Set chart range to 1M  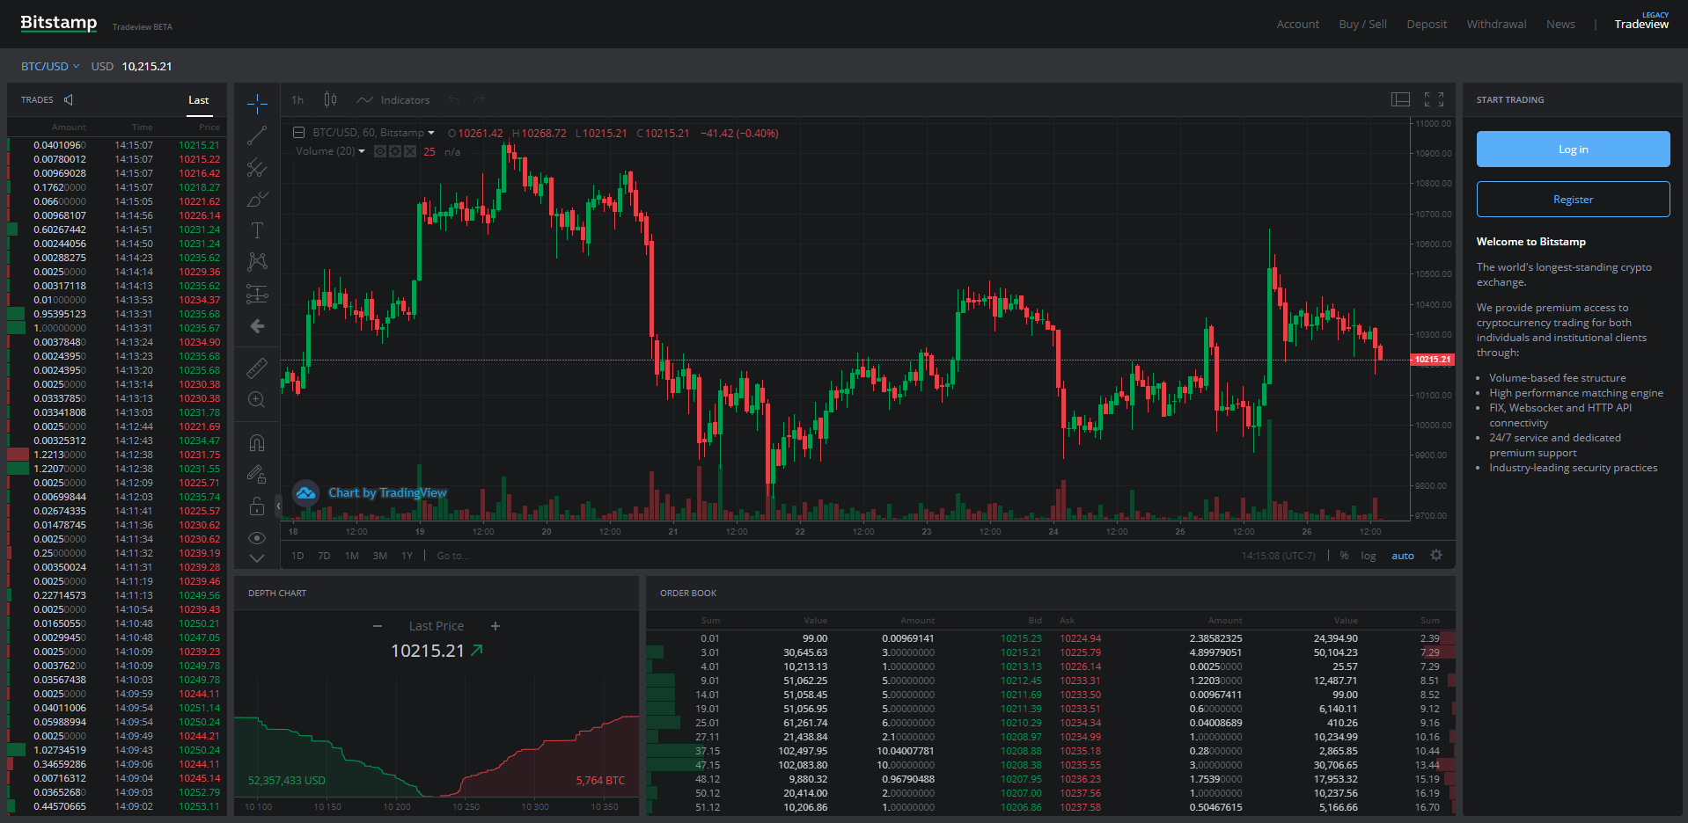click(352, 556)
